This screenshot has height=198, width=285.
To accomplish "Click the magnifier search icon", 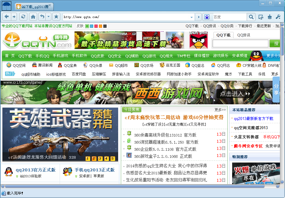I will tap(251, 17).
